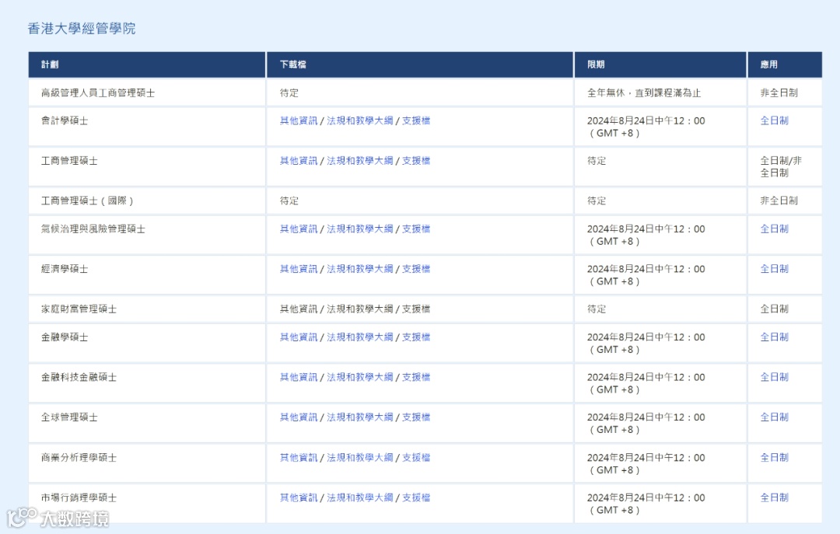The width and height of the screenshot is (840, 534).
Task: Select 金融科技金融碩士 program name
Action: pos(79,377)
